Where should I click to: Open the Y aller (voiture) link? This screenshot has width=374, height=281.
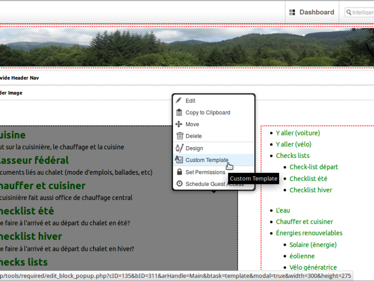(298, 133)
